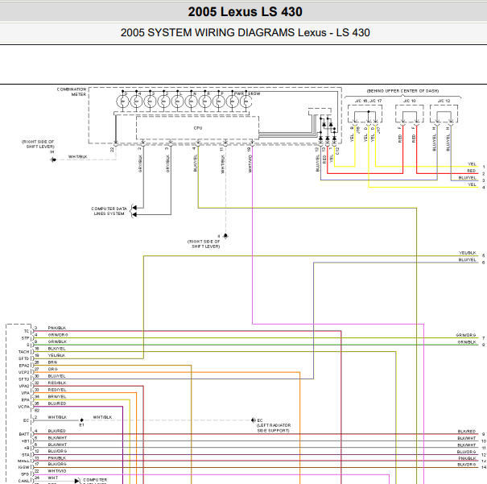This screenshot has width=487, height=484.
Task: Click the 'VPA2' pin label
Action: (24, 386)
